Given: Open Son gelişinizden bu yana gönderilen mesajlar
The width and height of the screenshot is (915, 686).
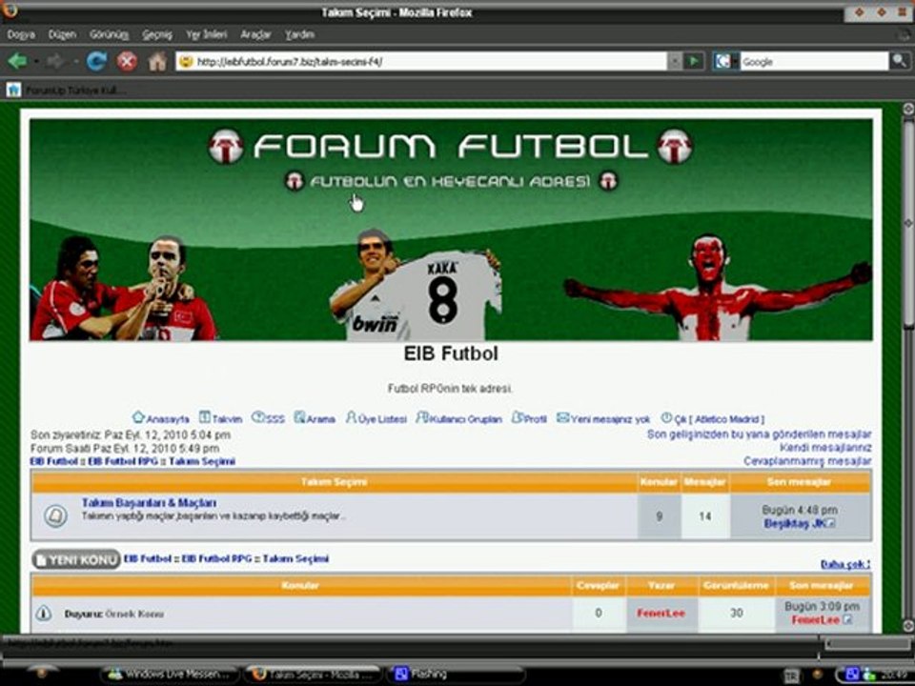Looking at the screenshot, I should (760, 434).
